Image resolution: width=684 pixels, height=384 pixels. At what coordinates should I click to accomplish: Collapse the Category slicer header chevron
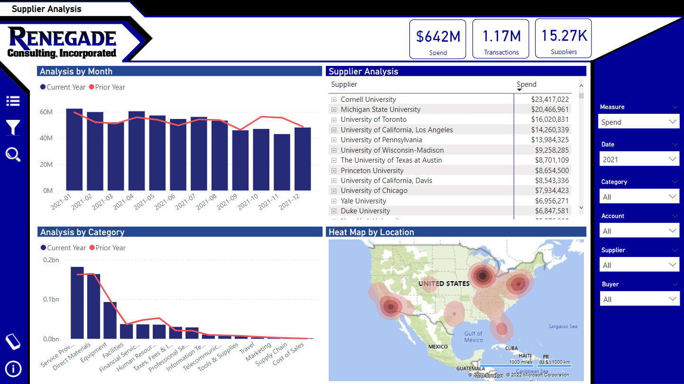point(675,182)
